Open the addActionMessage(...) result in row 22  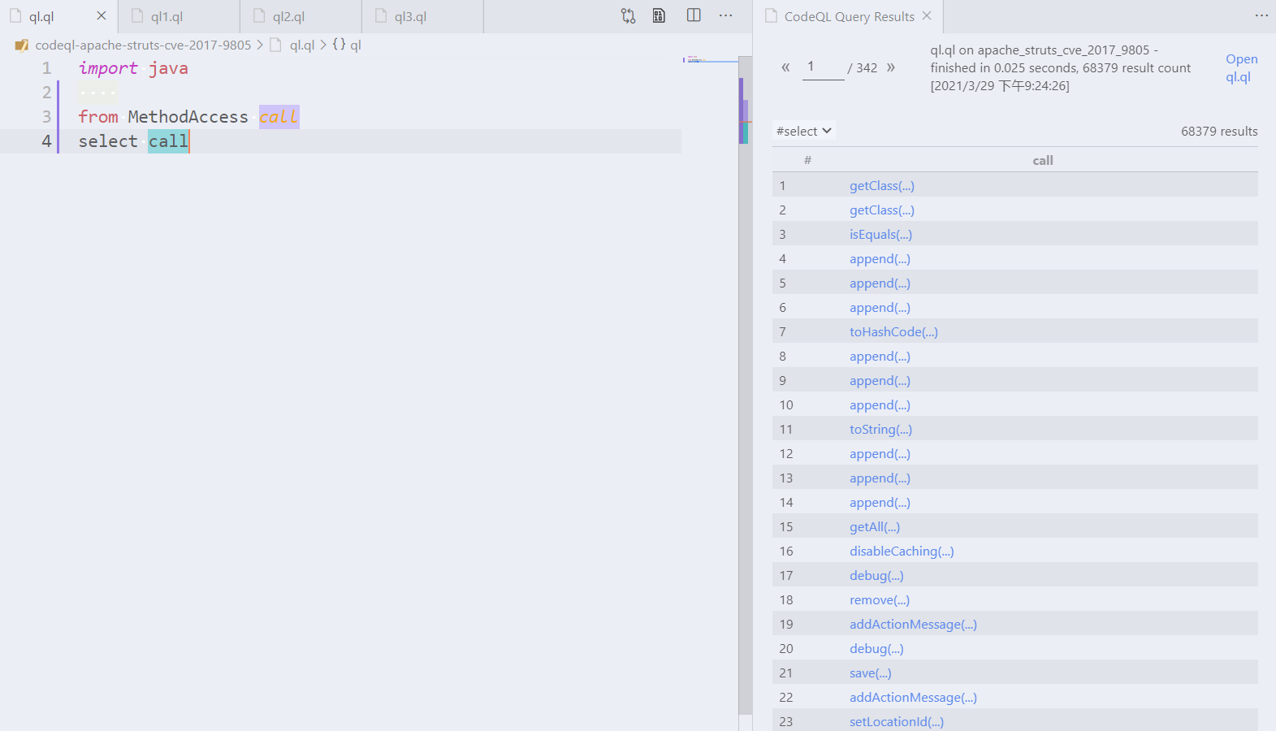913,698
